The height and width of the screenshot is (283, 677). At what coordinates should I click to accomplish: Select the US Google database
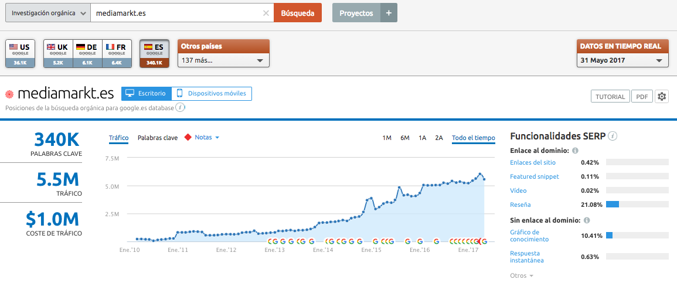[x=20, y=53]
